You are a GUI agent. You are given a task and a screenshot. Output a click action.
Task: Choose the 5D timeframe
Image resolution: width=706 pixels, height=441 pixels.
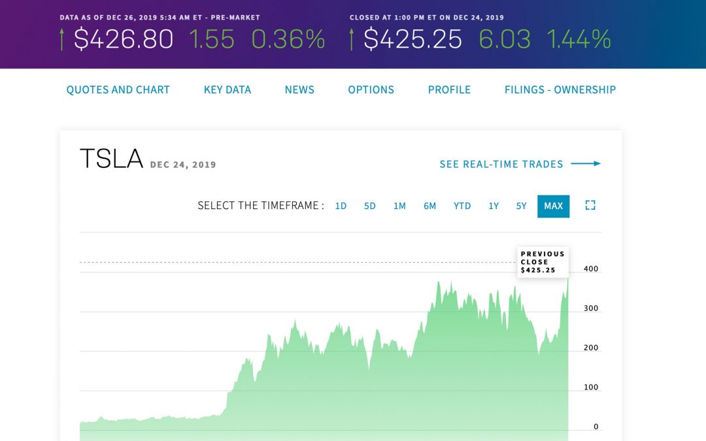[x=370, y=206]
